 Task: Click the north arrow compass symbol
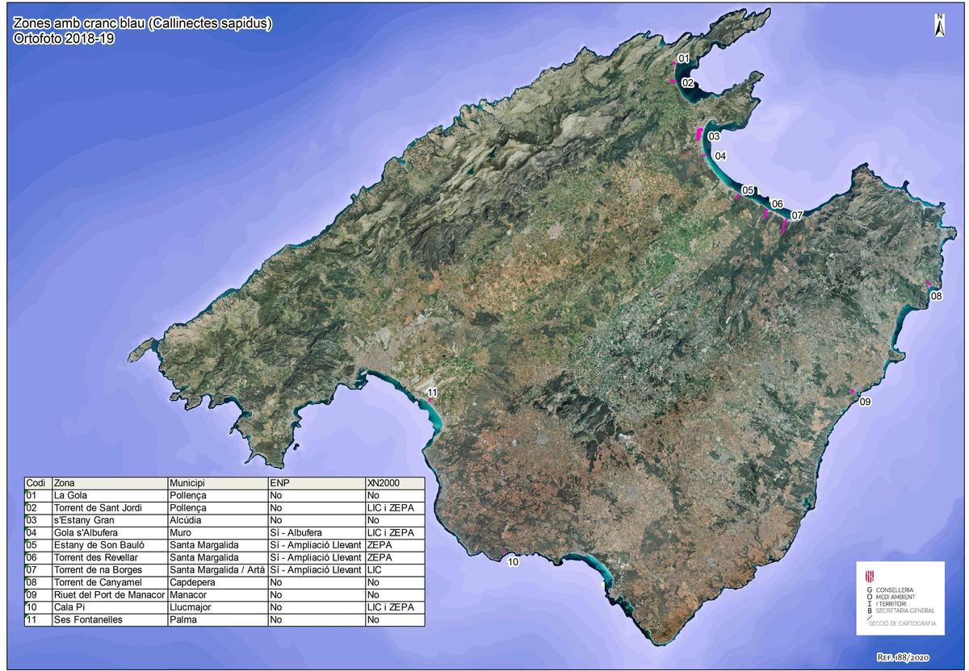[x=940, y=26]
